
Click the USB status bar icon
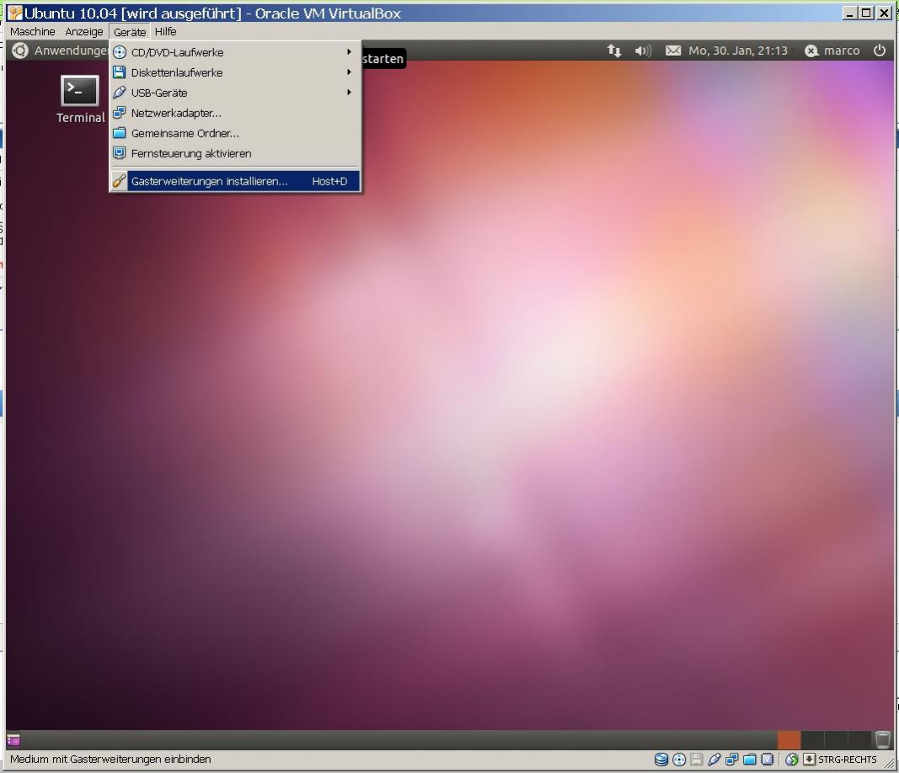tap(714, 760)
